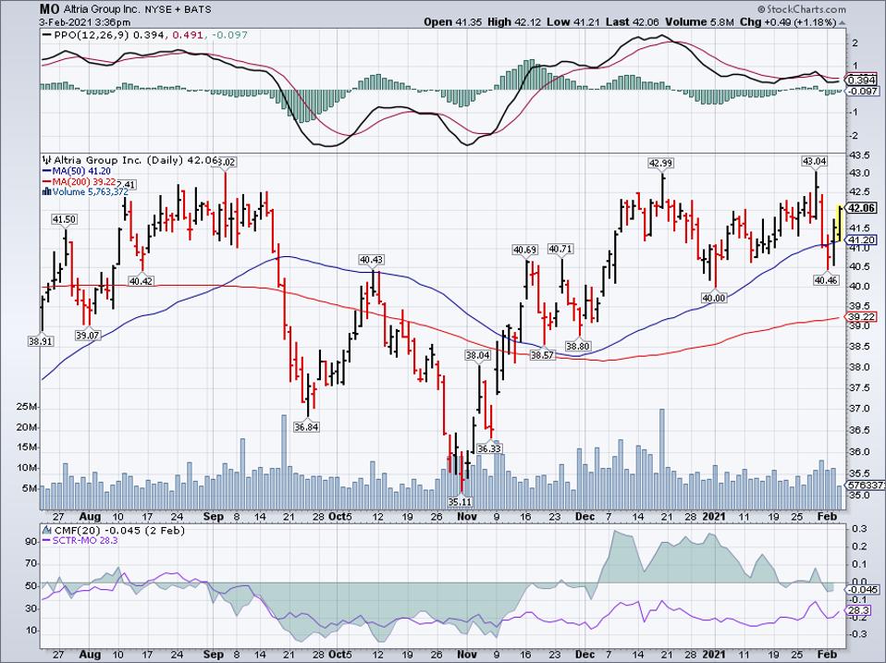
Task: Click the Altria Group Inc. (Daily) legend label
Action: pyautogui.click(x=118, y=160)
